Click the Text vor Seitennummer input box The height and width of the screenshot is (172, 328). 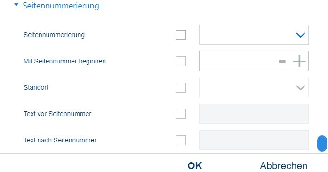(254, 114)
